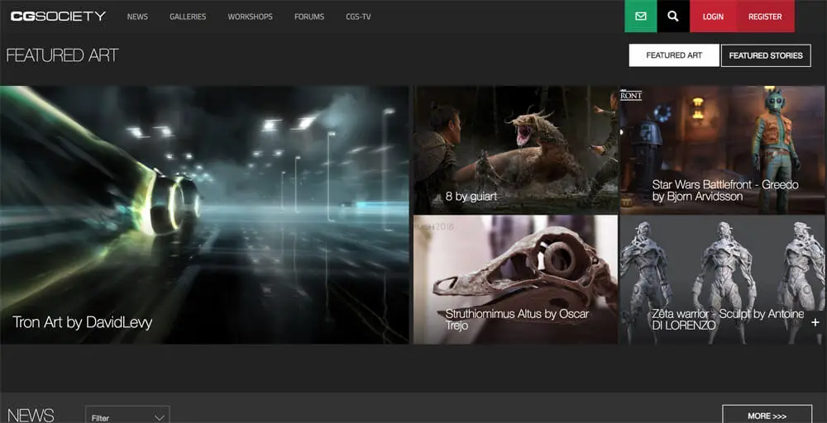Open the News menu item
This screenshot has height=423, width=827.
137,17
